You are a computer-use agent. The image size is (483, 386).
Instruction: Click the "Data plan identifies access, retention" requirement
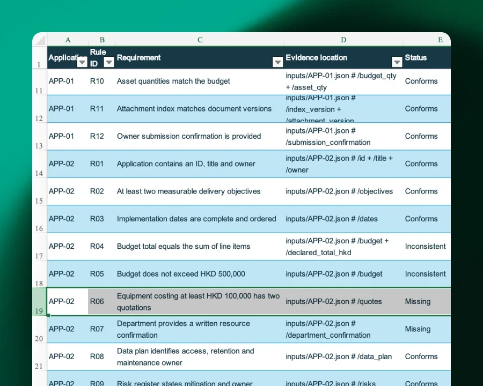coord(200,357)
